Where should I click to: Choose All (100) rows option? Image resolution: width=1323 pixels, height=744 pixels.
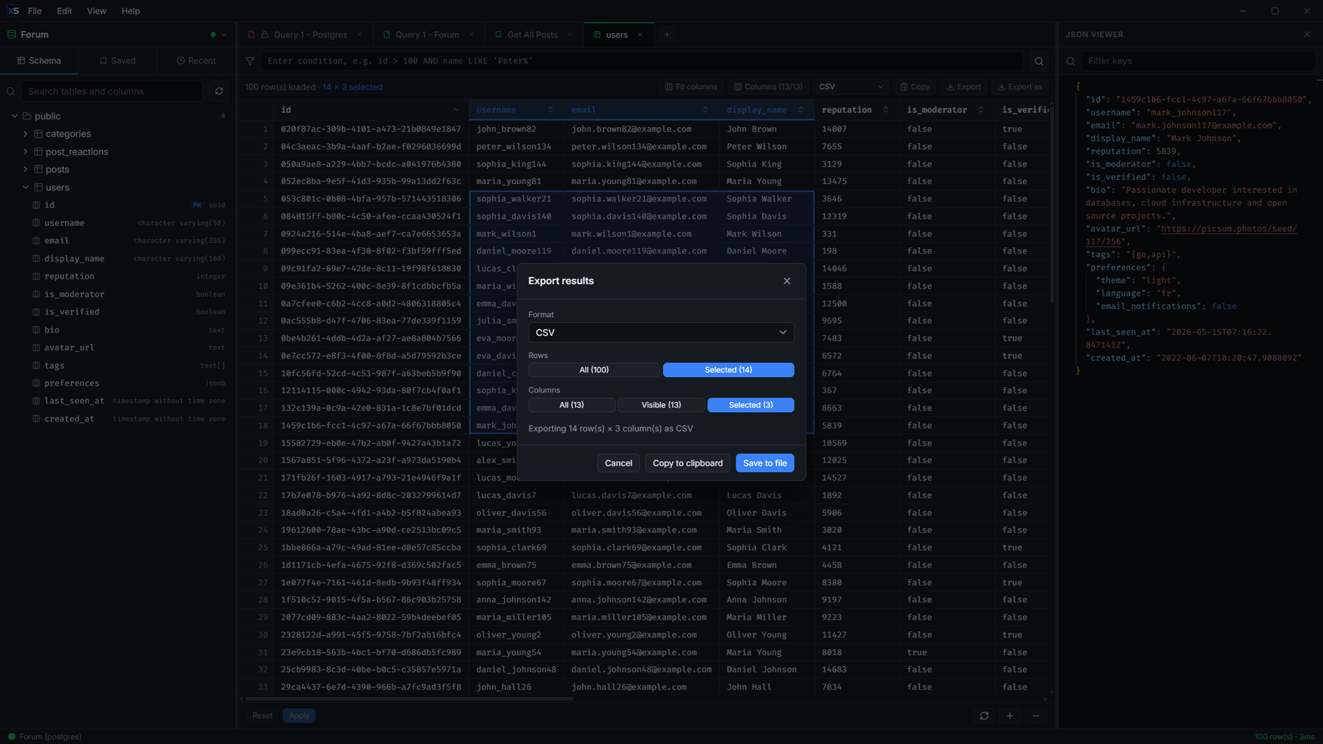(594, 370)
